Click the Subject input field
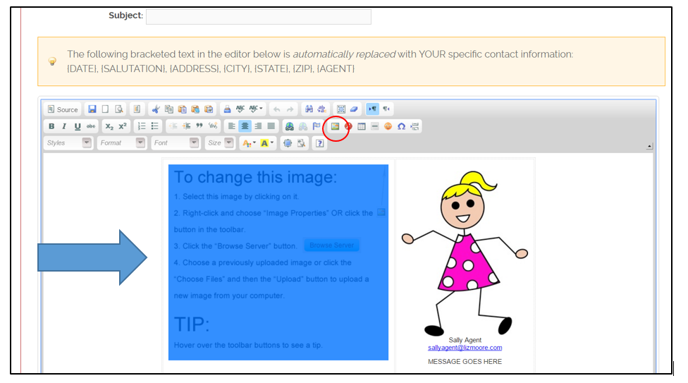This screenshot has width=688, height=383. click(258, 17)
